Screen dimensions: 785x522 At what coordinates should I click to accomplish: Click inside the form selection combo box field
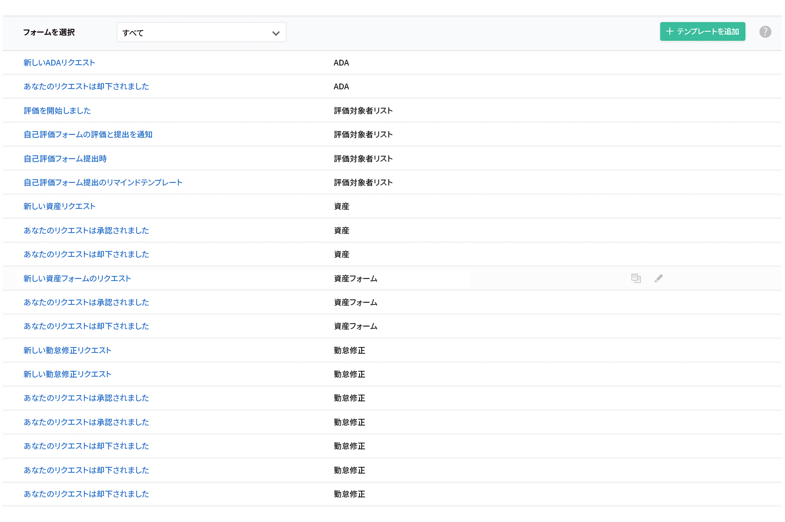coord(188,32)
